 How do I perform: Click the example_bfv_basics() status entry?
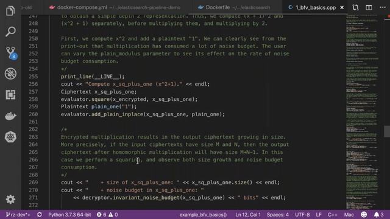pos(203,215)
